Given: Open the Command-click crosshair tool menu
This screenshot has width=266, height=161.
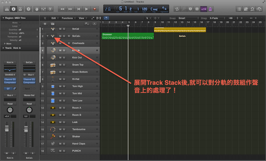Looking at the screenshot, I should click(156, 18).
